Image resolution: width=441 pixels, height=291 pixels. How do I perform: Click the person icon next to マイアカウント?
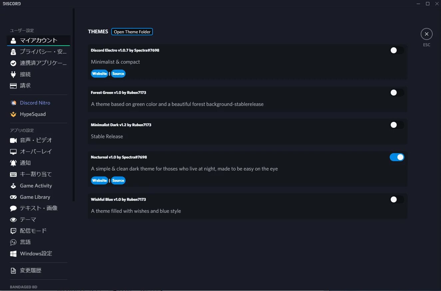tap(13, 41)
